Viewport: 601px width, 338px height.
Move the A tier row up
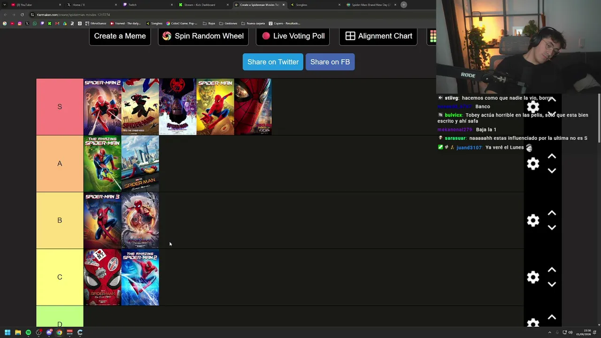coord(552,156)
